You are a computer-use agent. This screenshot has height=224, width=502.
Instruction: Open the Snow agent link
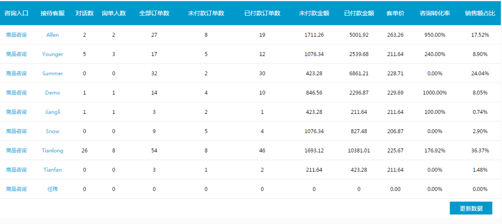[52, 131]
